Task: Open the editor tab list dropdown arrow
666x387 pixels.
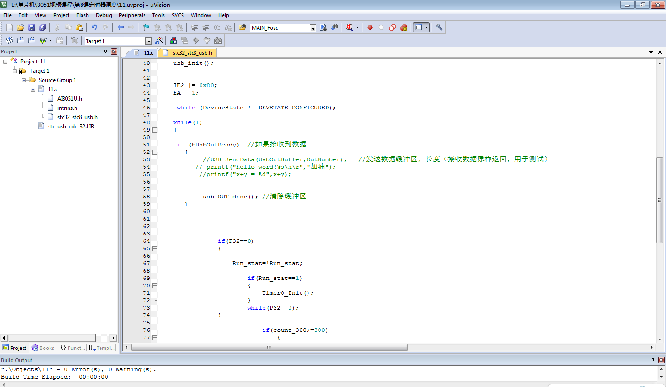Action: tap(651, 52)
